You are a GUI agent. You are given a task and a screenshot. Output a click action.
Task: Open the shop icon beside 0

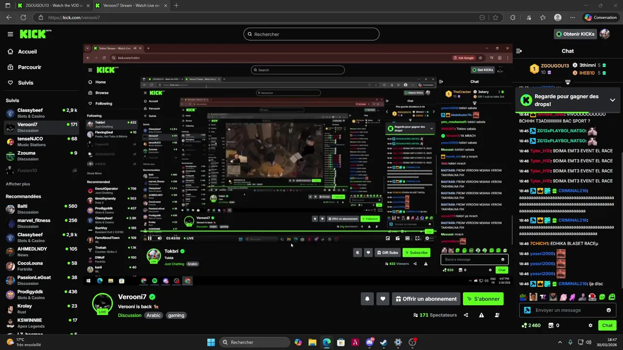[551, 325]
